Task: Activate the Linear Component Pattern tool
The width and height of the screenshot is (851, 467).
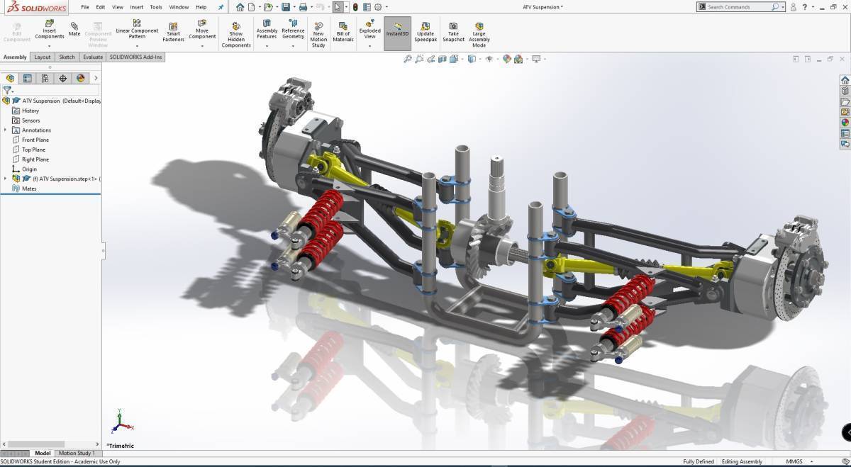Action: coord(137,31)
